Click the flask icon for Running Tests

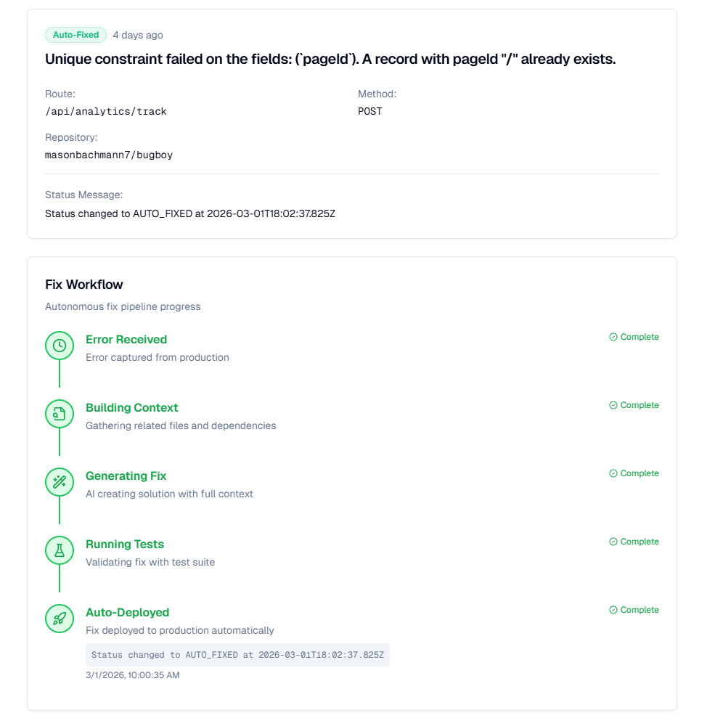click(60, 550)
